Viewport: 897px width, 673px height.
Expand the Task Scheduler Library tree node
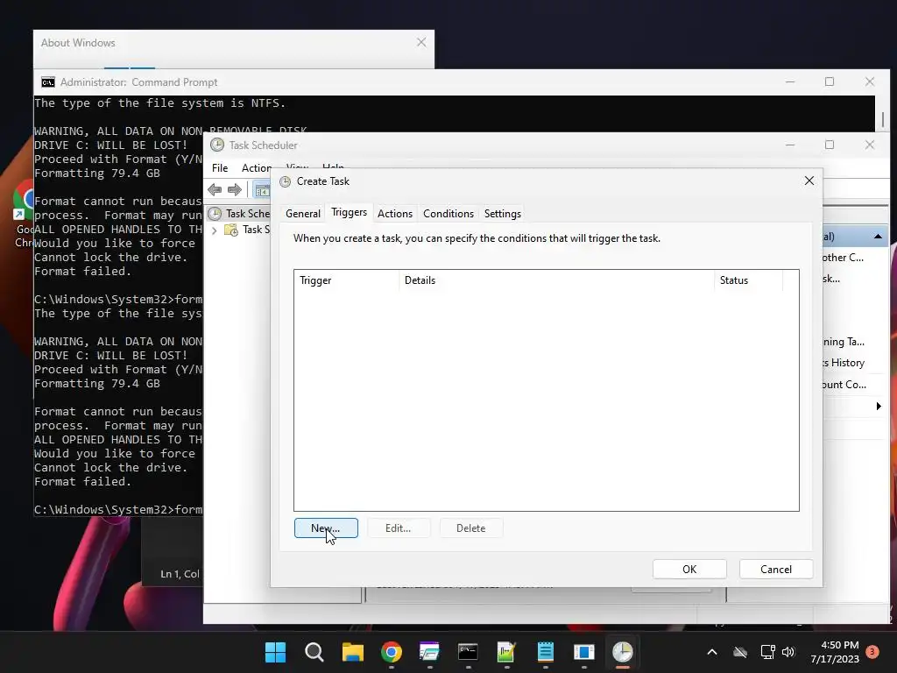pyautogui.click(x=215, y=230)
